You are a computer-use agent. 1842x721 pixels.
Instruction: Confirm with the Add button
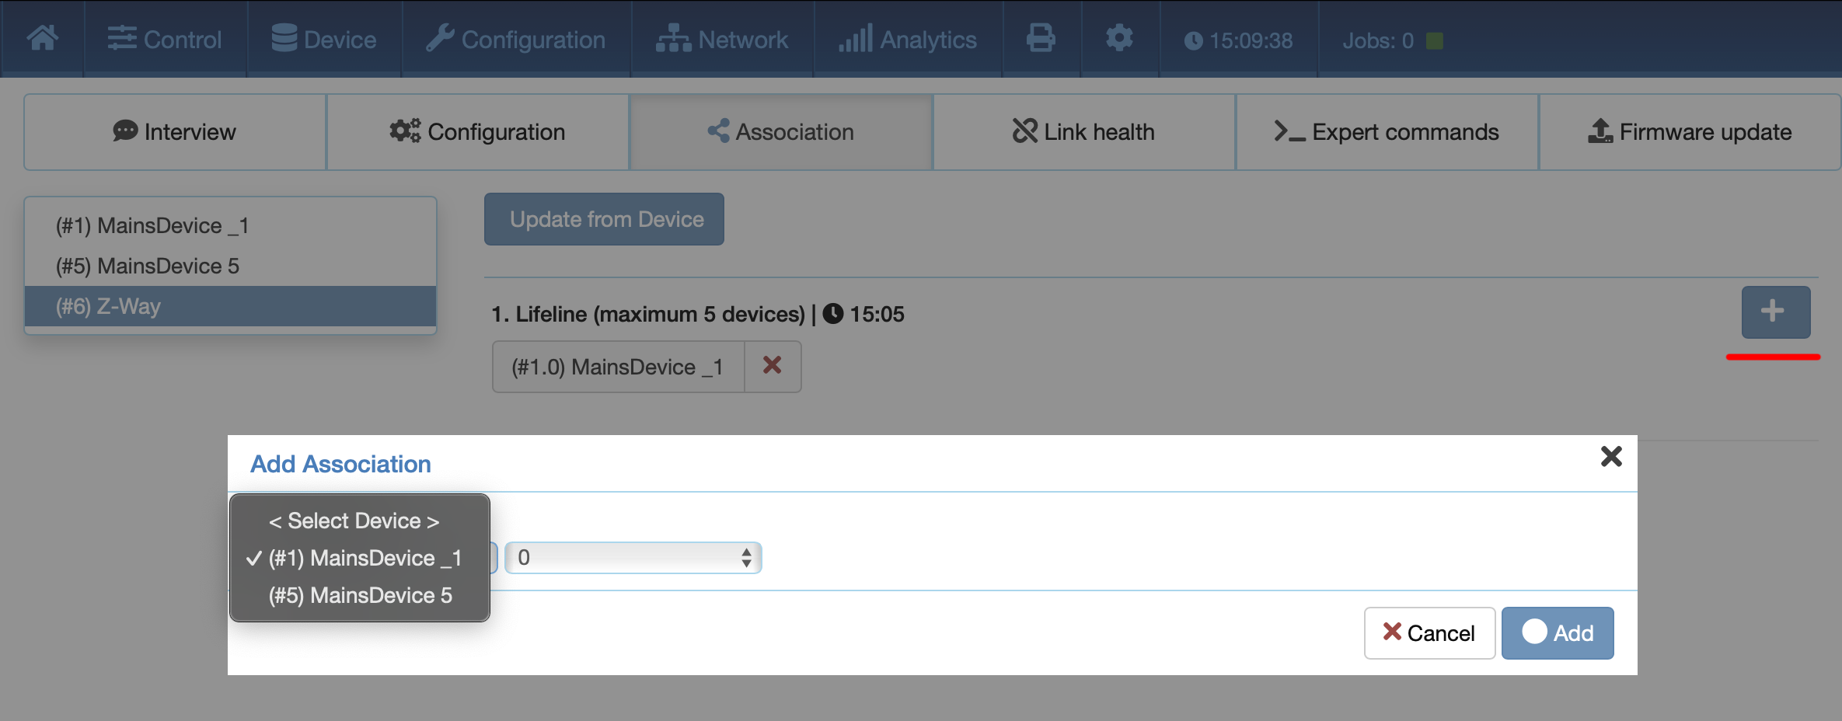[1558, 633]
